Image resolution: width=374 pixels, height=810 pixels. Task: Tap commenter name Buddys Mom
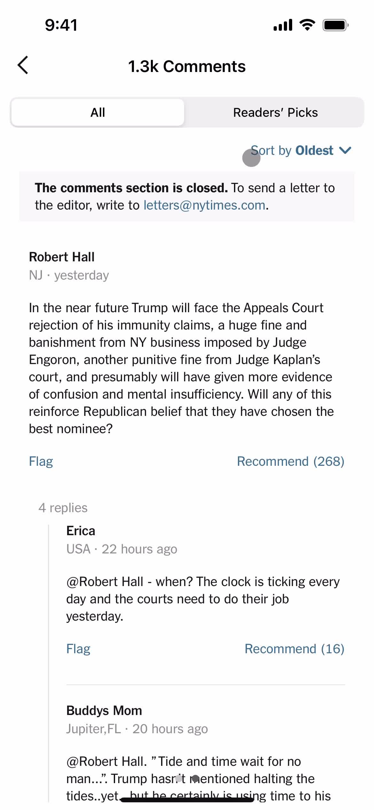coord(104,711)
